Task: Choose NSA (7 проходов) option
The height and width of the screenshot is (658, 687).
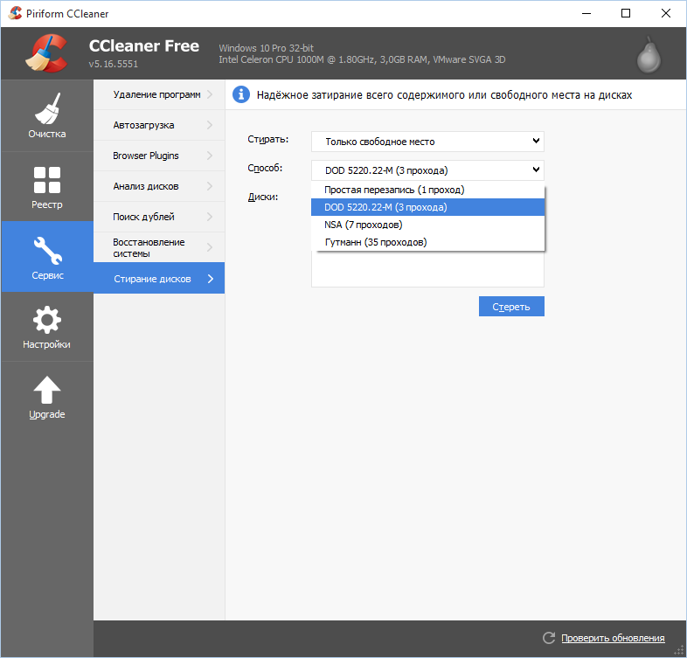Action: pyautogui.click(x=427, y=225)
